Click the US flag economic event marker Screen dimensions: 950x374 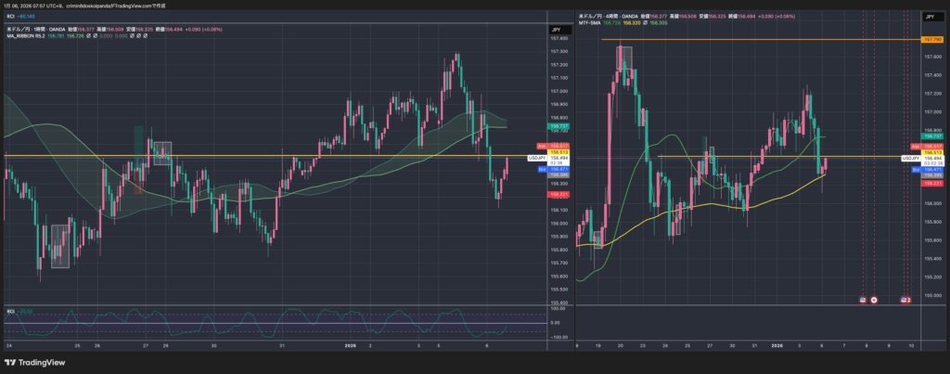[x=864, y=300]
